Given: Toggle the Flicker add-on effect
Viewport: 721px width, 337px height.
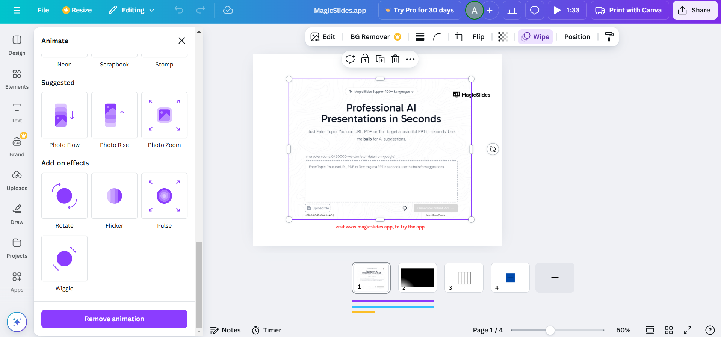Looking at the screenshot, I should pos(114,196).
